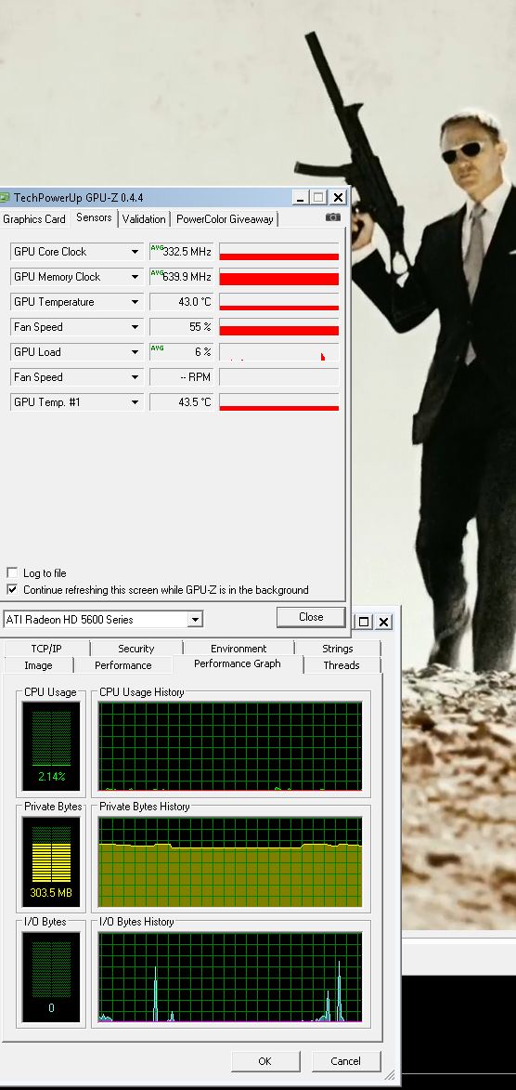Open the Validation tab

(x=144, y=219)
